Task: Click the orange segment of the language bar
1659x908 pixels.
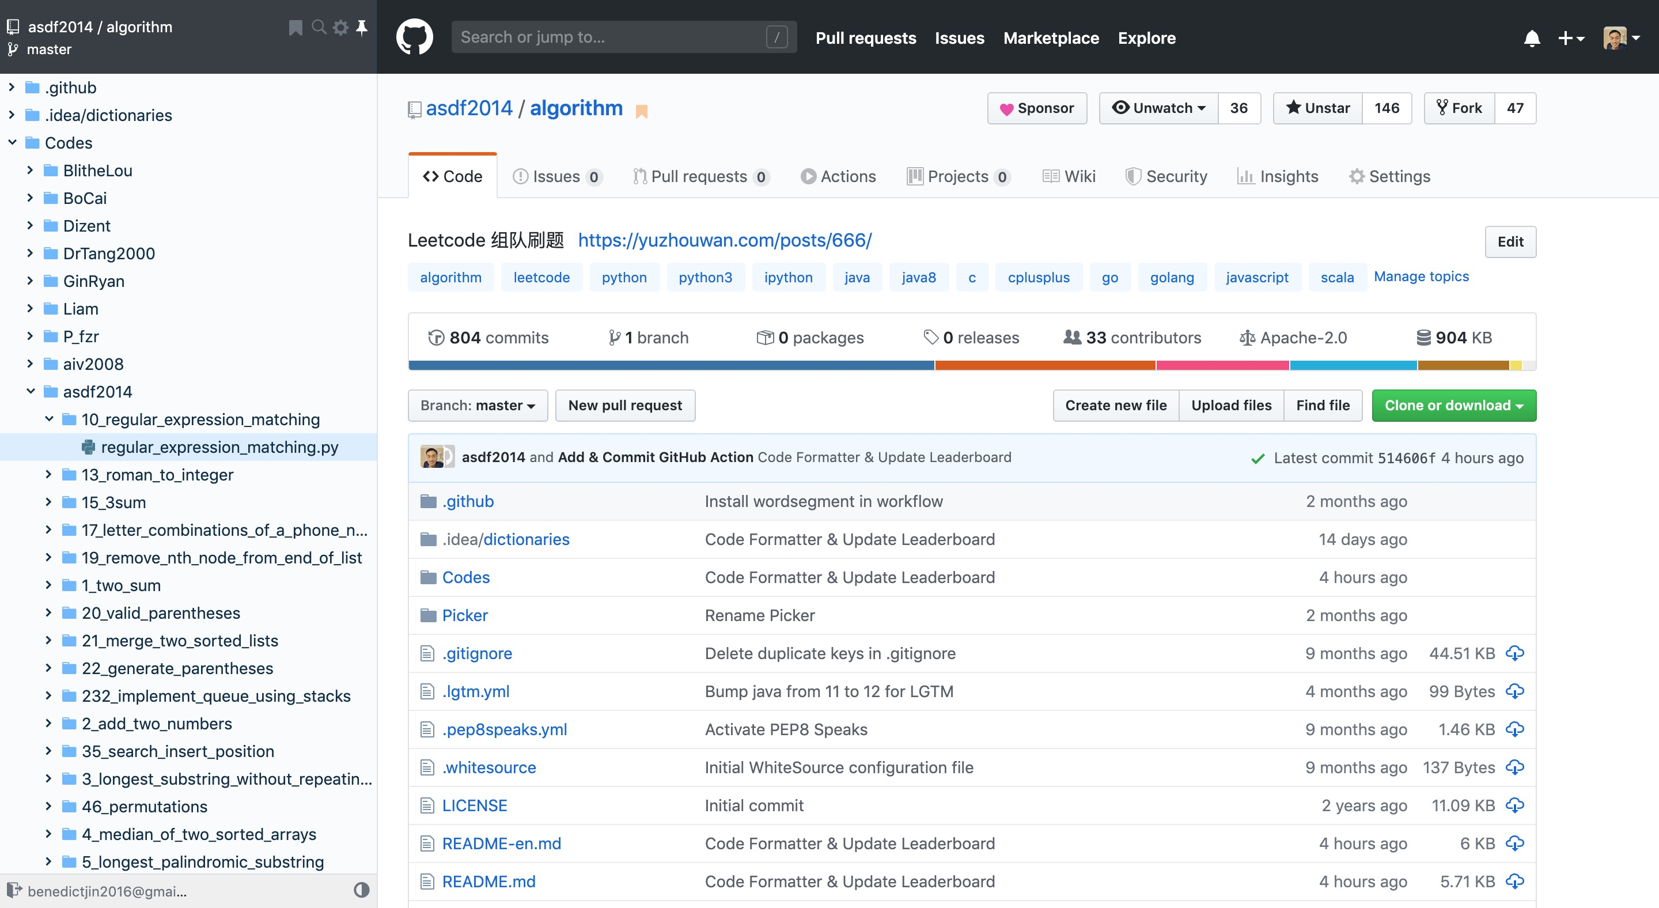Action: (1044, 366)
